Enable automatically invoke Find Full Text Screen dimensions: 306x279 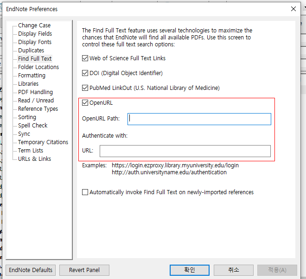[85, 192]
